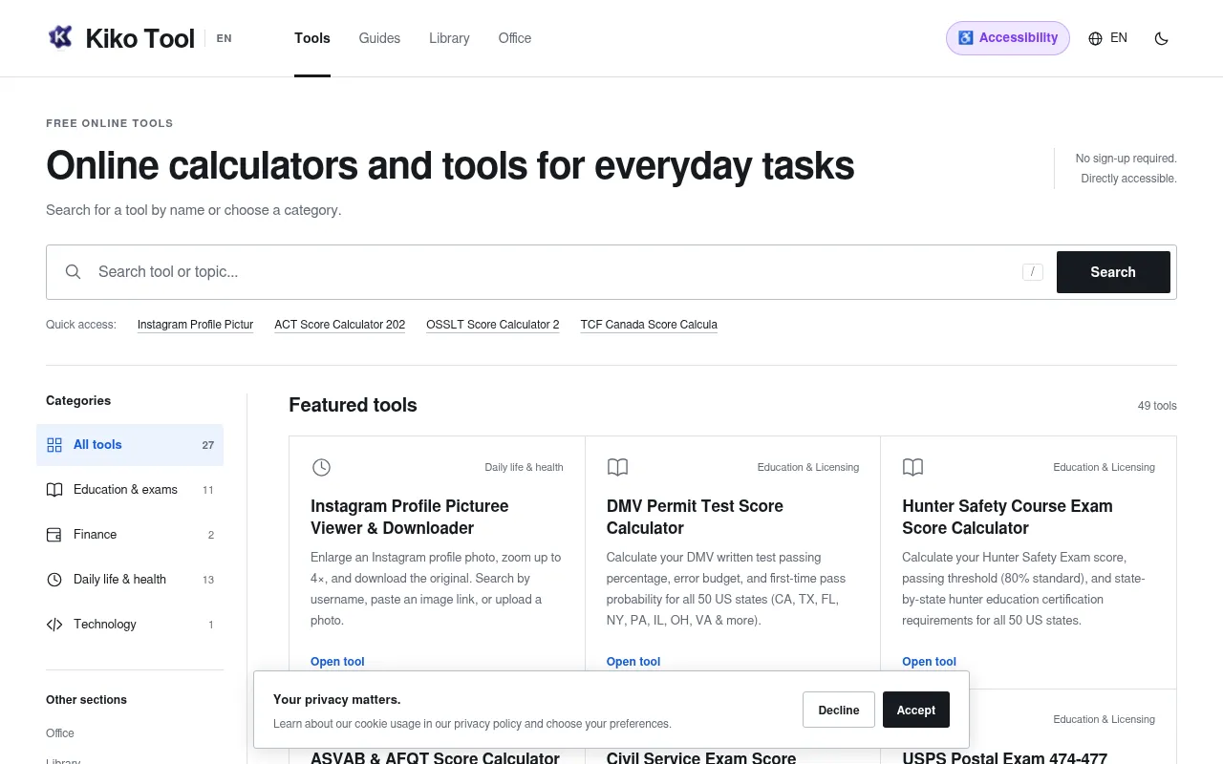
Task: Accept cookies in privacy banner
Action: (915, 710)
